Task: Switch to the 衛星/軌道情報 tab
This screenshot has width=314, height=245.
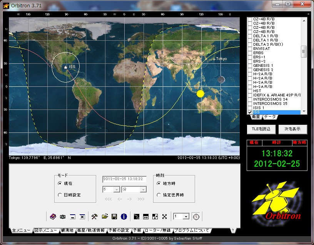Action: (91, 230)
